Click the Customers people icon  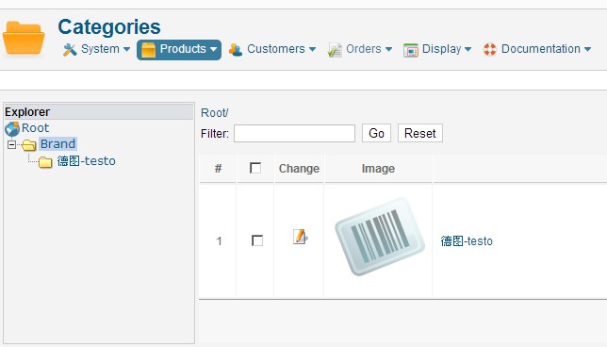236,50
